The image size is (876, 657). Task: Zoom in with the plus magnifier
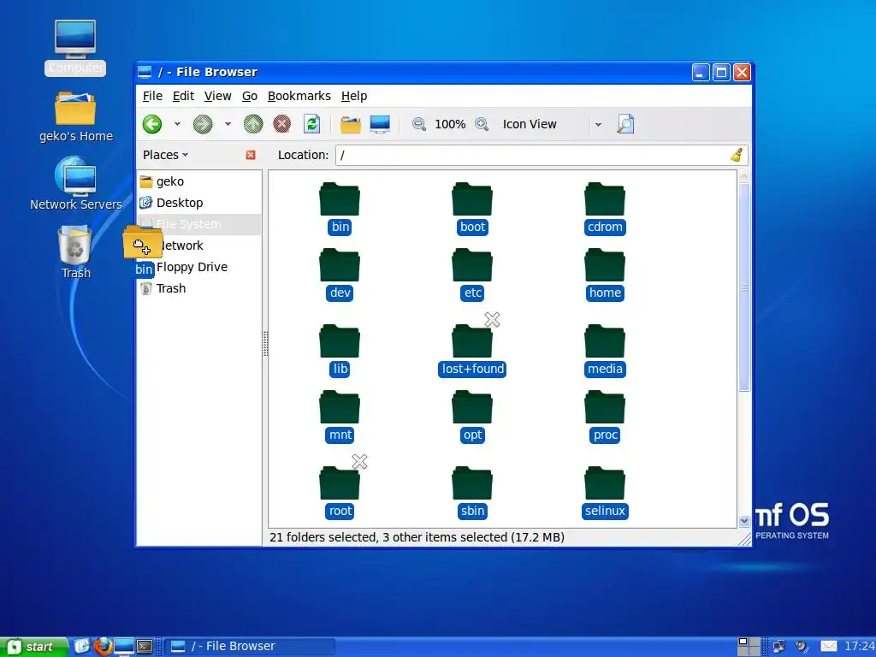coord(482,124)
